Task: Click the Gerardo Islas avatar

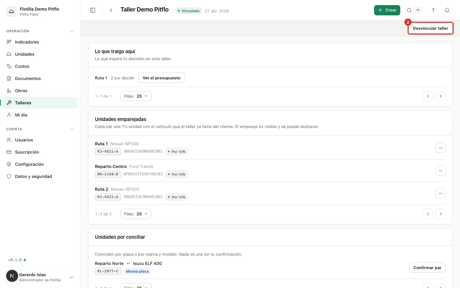Action: [12, 276]
